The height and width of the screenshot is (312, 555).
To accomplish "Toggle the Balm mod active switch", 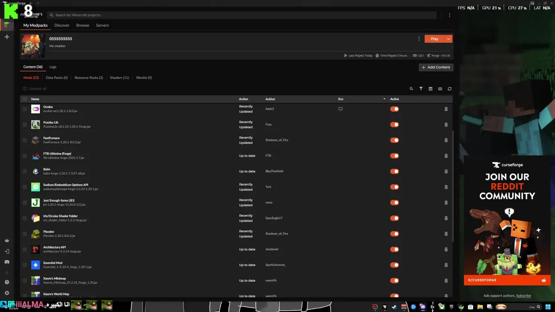I will 394,172.
